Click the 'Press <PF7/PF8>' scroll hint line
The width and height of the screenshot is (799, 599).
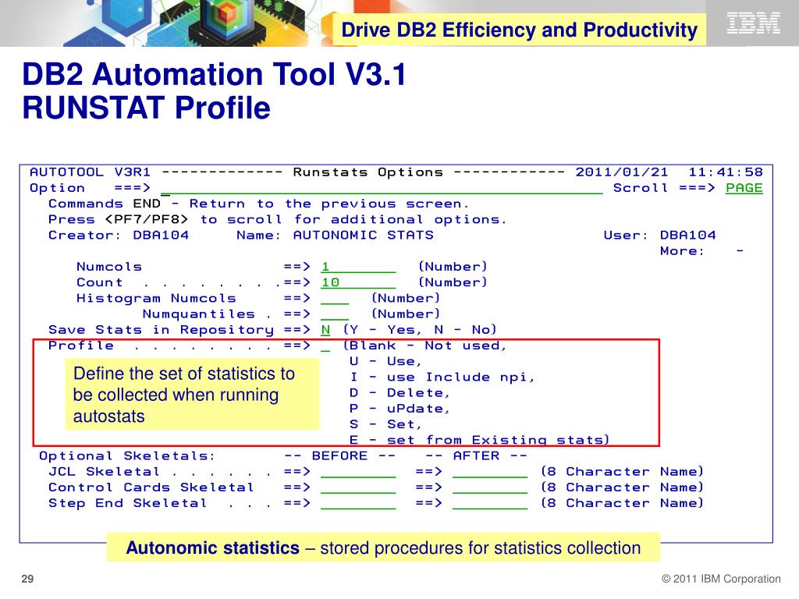278,219
